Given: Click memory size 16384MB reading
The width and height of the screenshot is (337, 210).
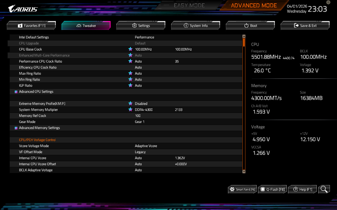Looking at the screenshot, I should (x=311, y=98).
